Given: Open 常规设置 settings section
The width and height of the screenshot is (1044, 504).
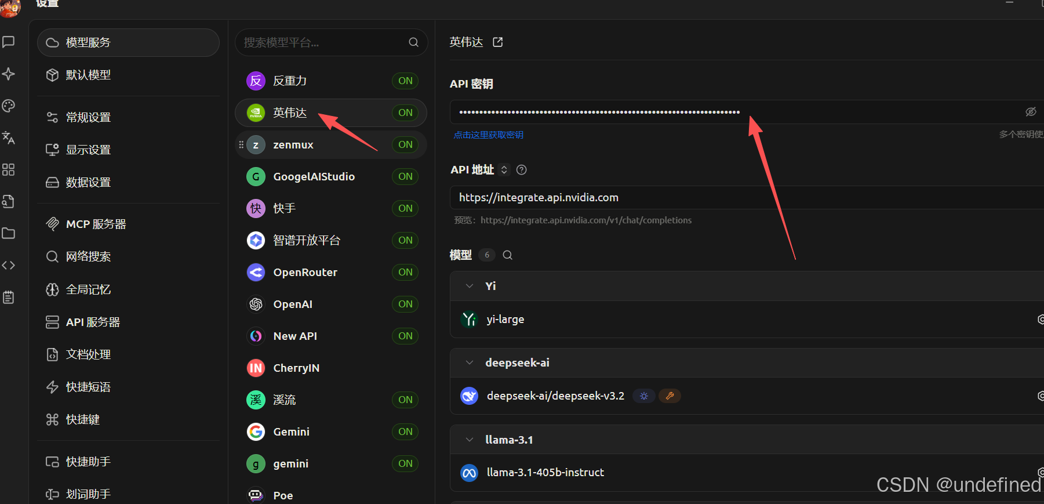Looking at the screenshot, I should pos(128,117).
